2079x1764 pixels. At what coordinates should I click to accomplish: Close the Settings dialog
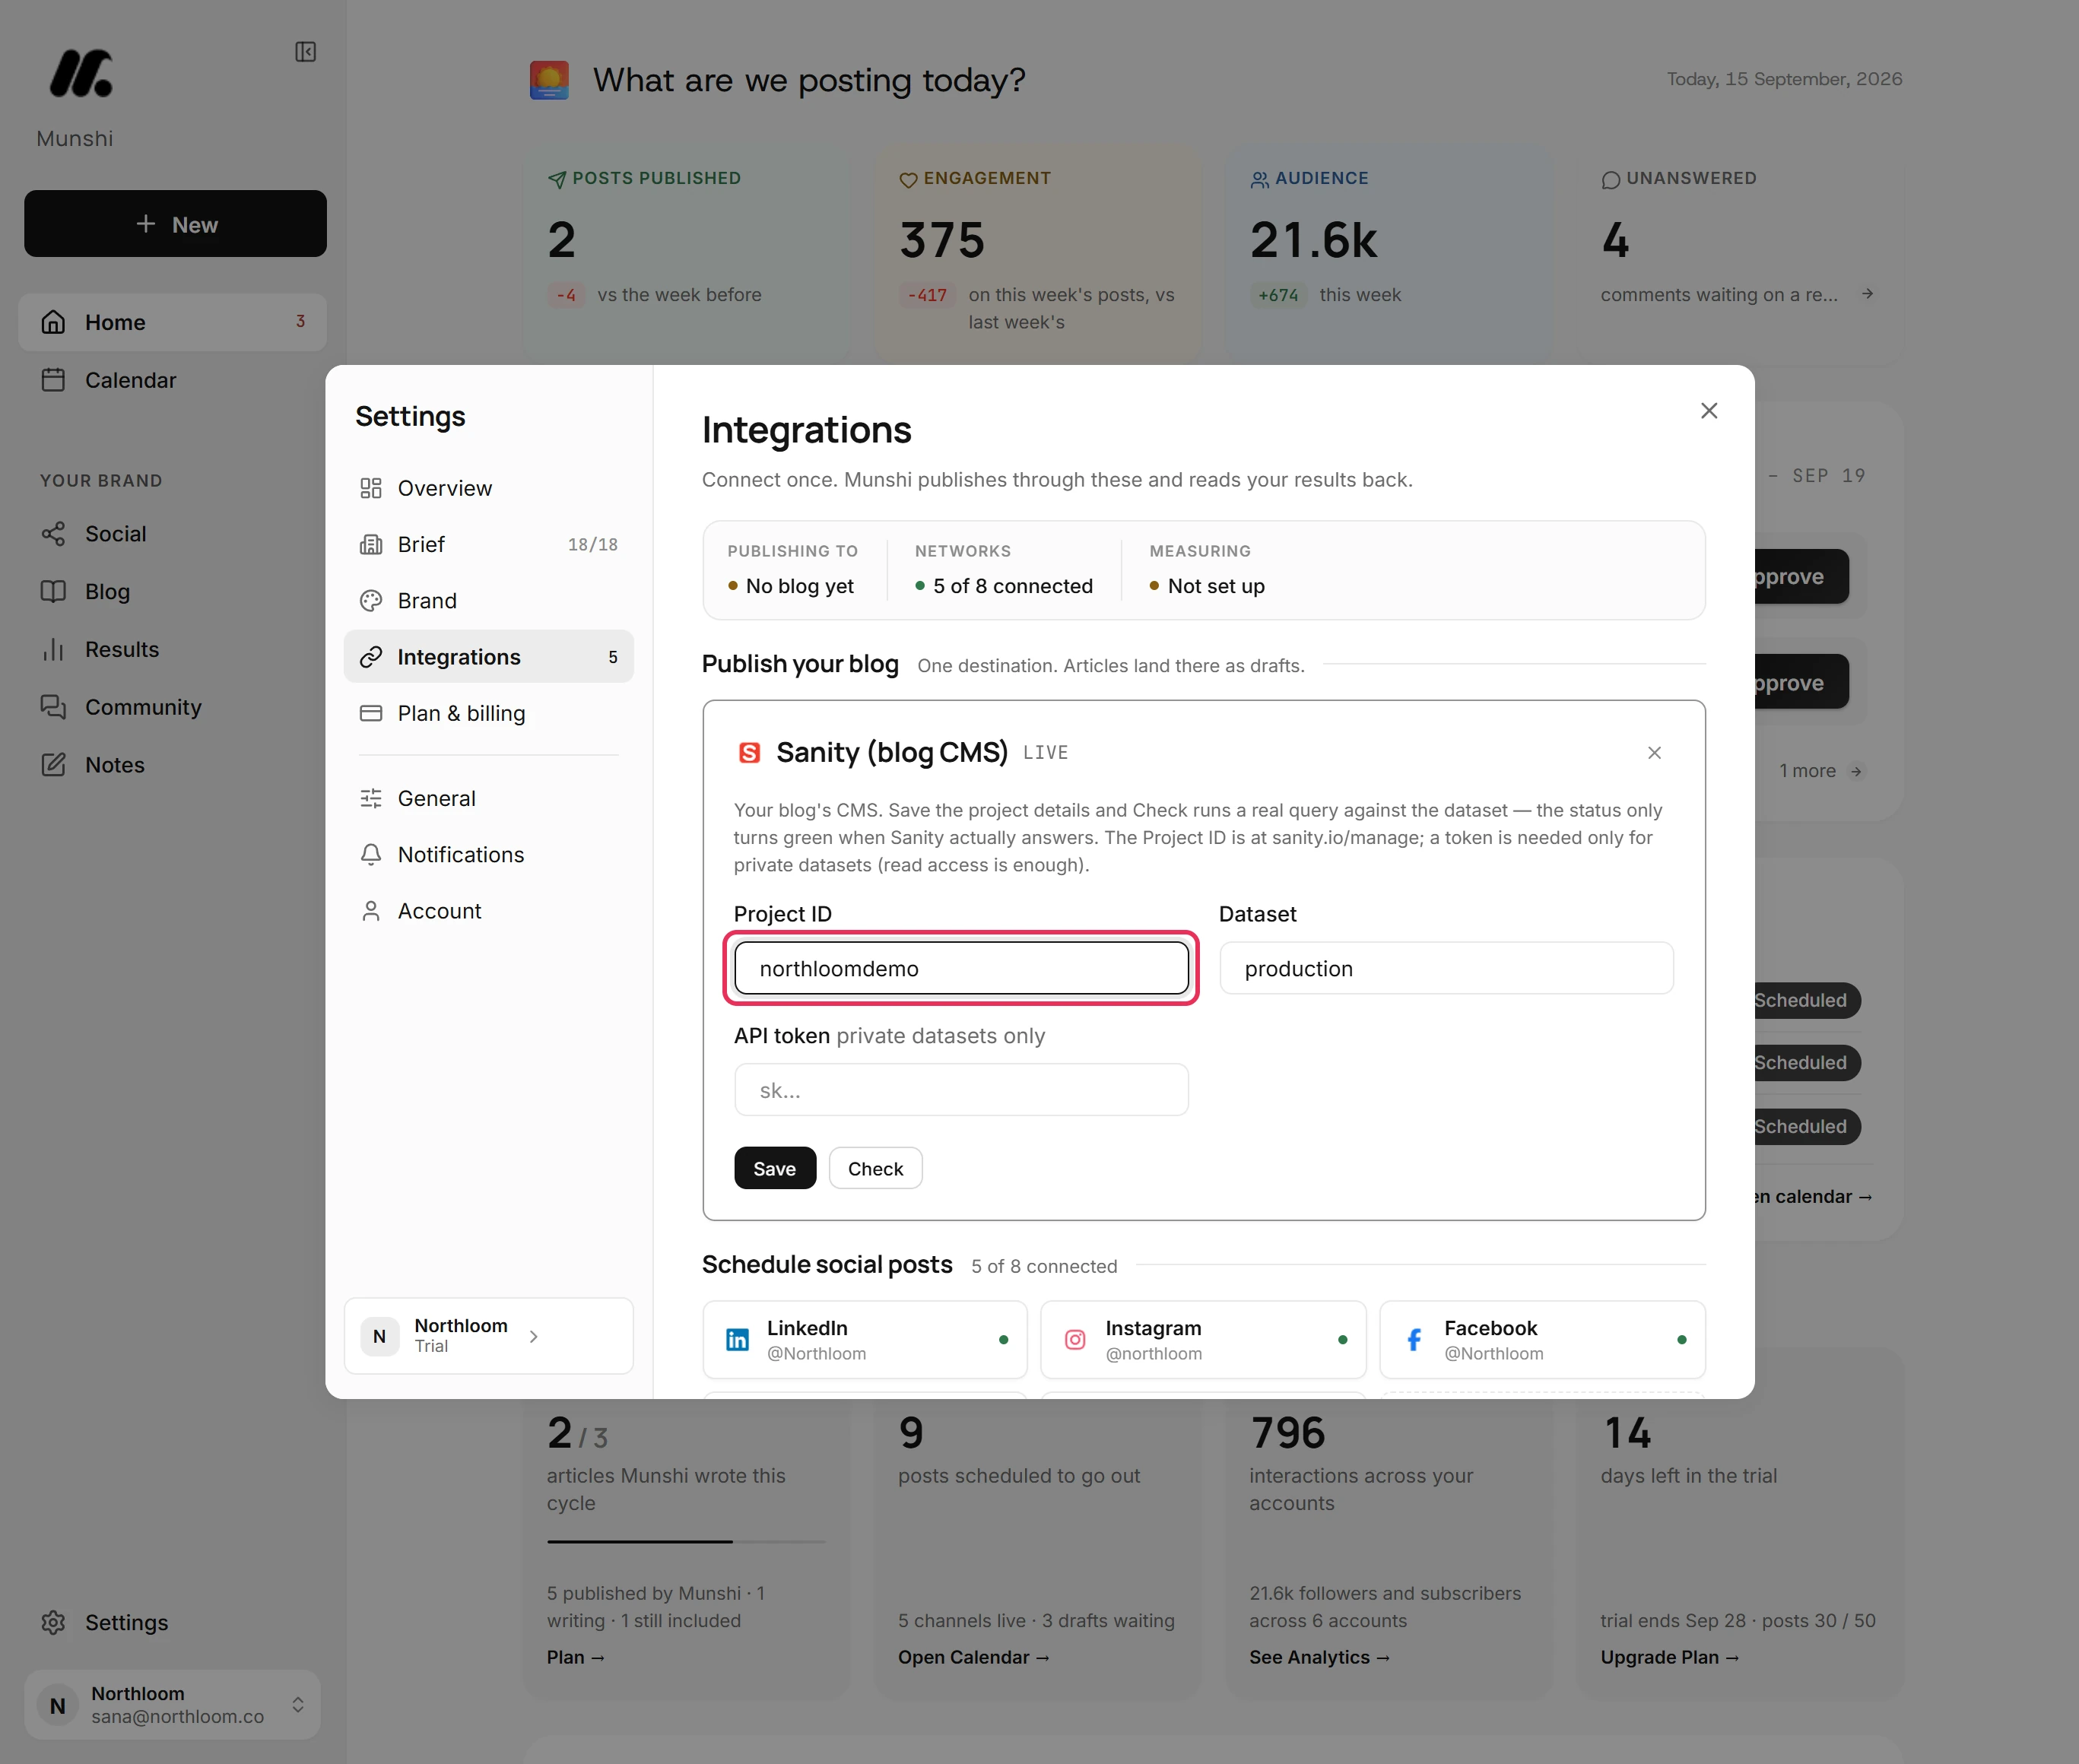[1709, 411]
